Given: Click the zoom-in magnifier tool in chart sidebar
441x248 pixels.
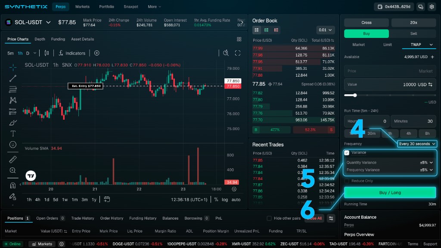Looking at the screenshot, I should point(12,170).
